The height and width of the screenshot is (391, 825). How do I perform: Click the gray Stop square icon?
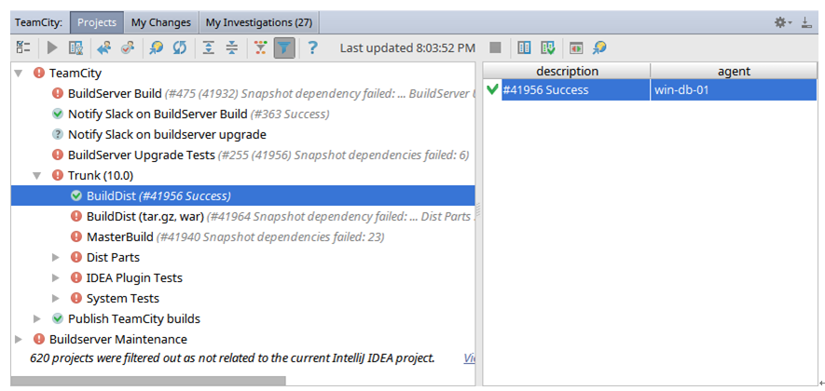[495, 47]
